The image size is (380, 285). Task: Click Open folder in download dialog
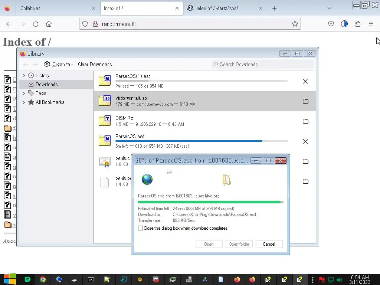click(239, 244)
